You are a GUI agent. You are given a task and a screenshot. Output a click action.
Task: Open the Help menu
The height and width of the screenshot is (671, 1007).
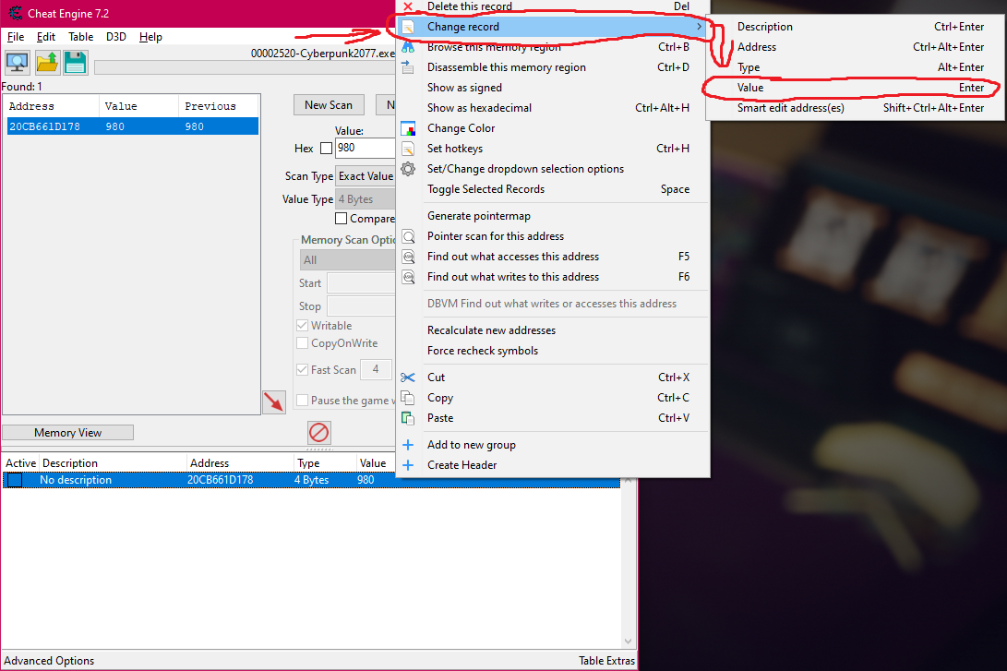151,37
